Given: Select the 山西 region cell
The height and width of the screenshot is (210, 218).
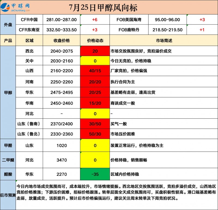Looking at the screenshot, I should [x=29, y=70].
